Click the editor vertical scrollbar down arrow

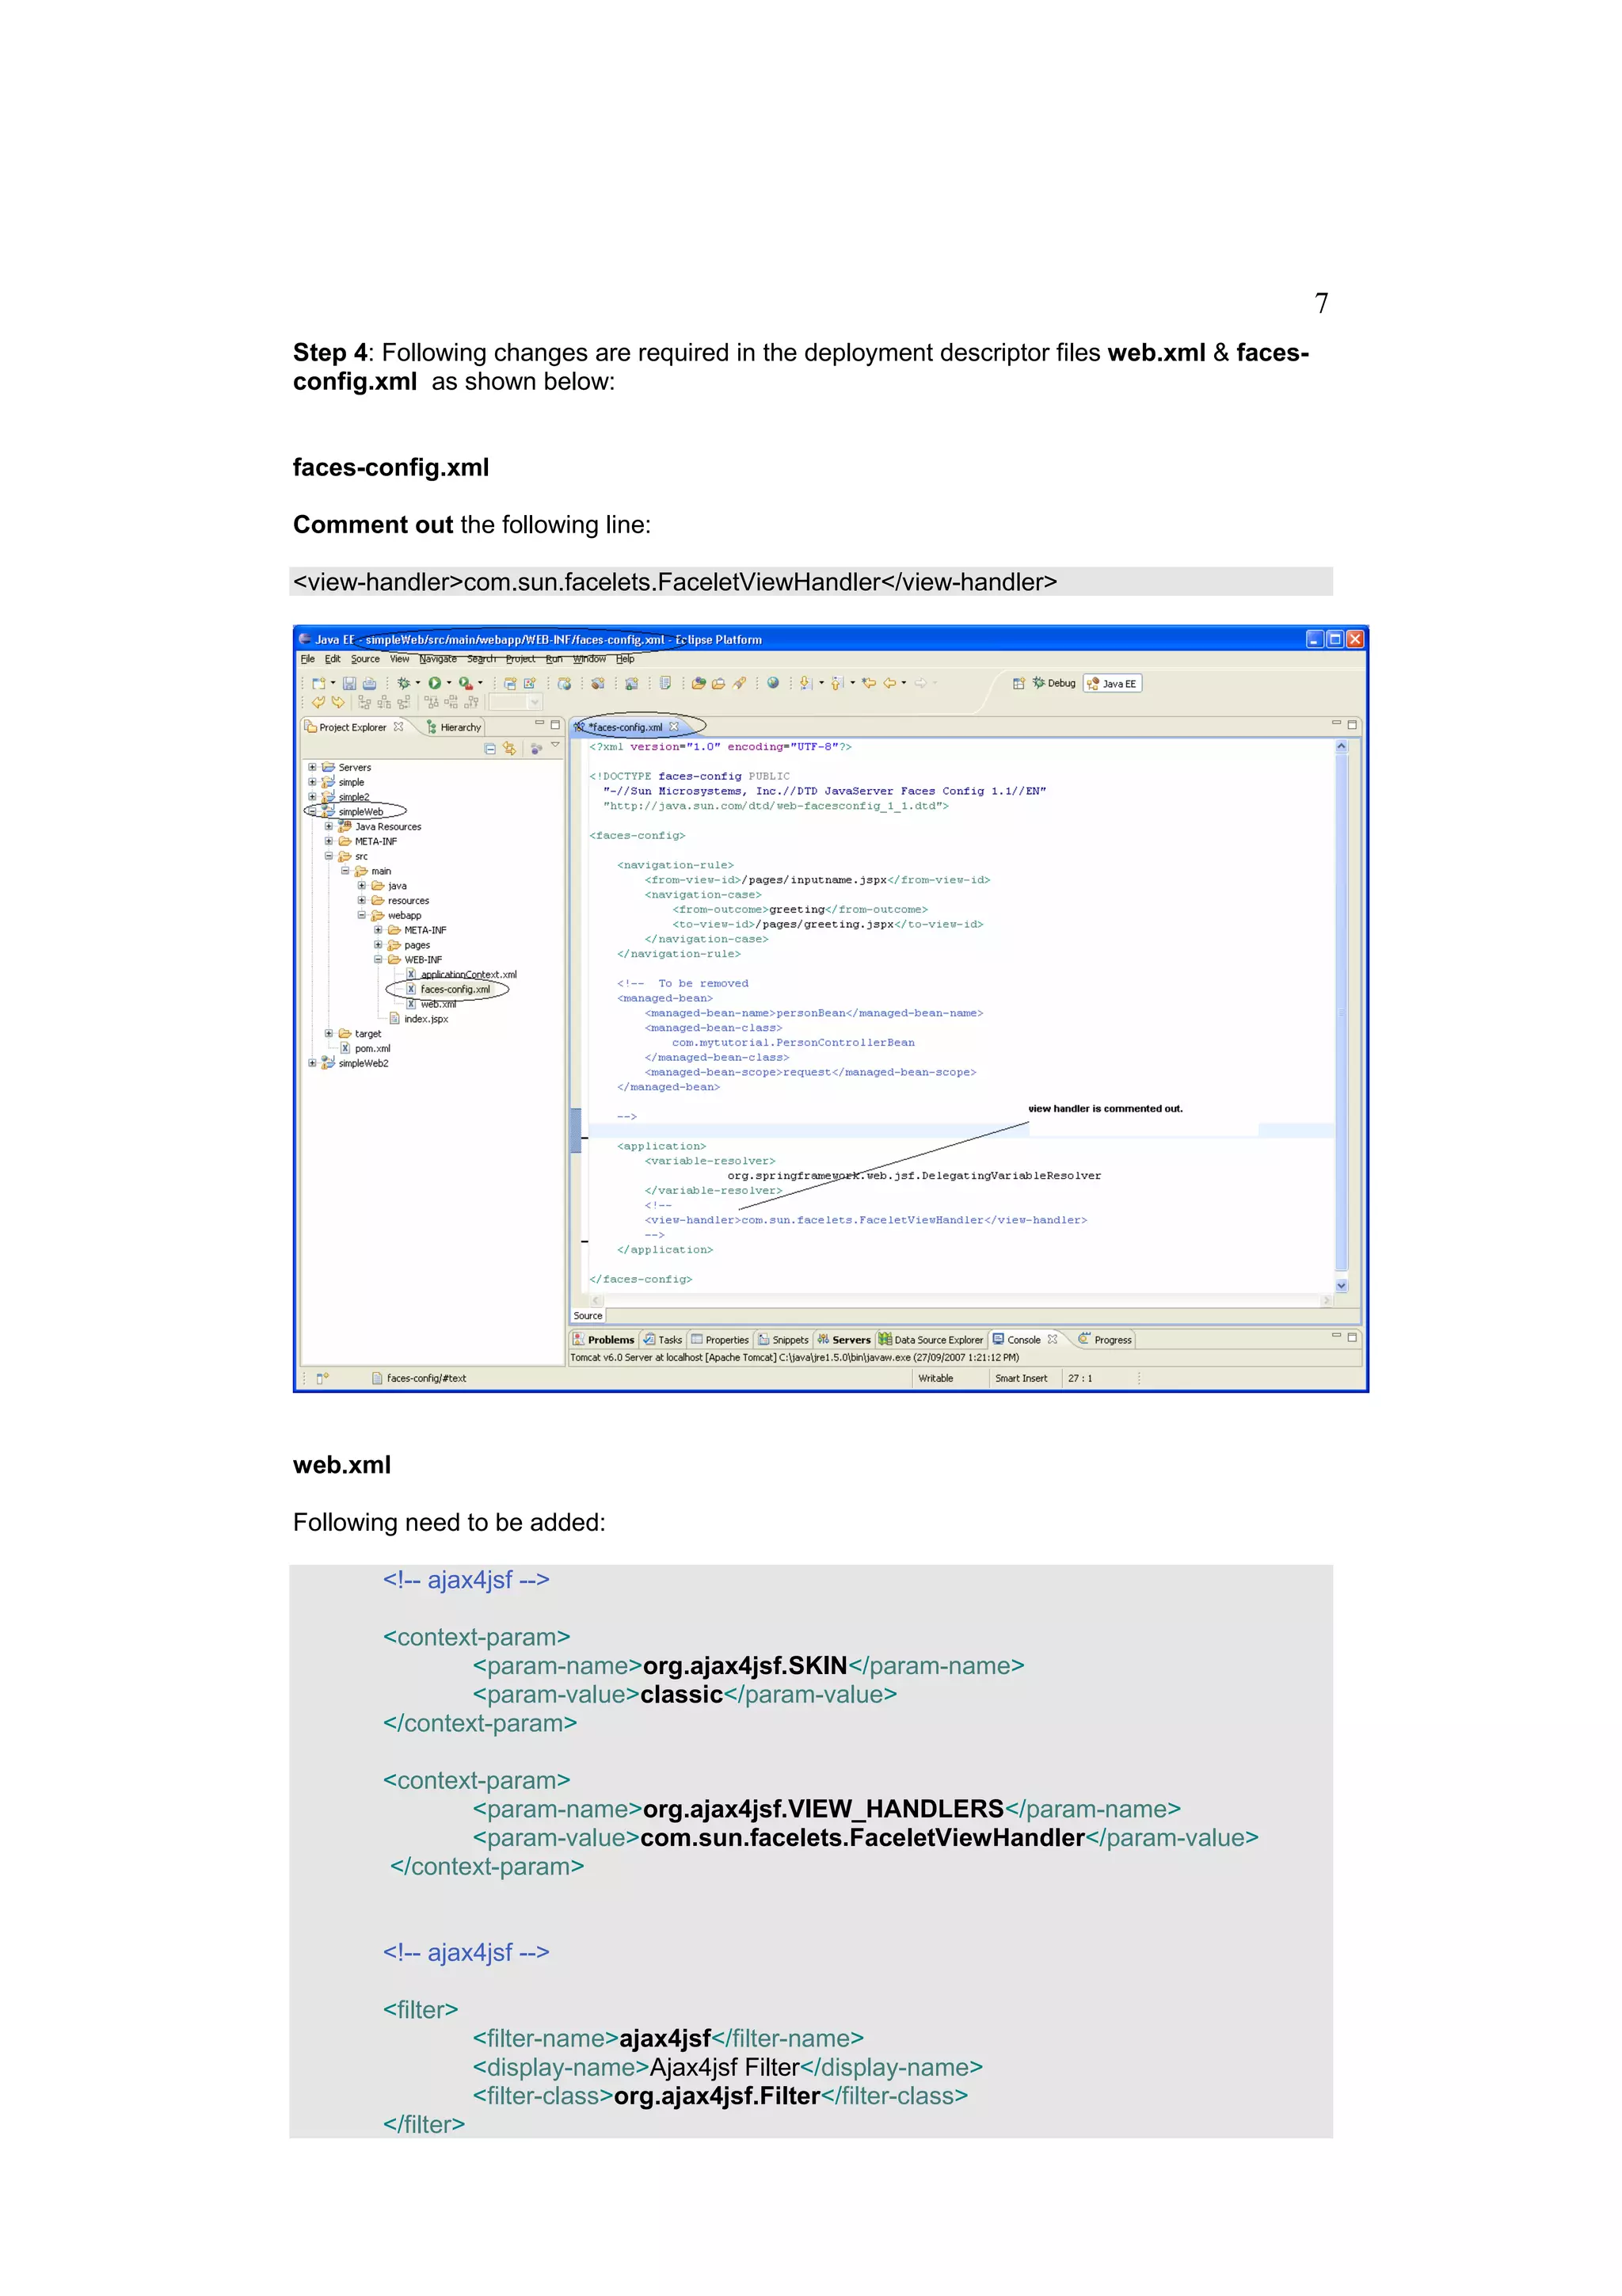point(1341,1286)
